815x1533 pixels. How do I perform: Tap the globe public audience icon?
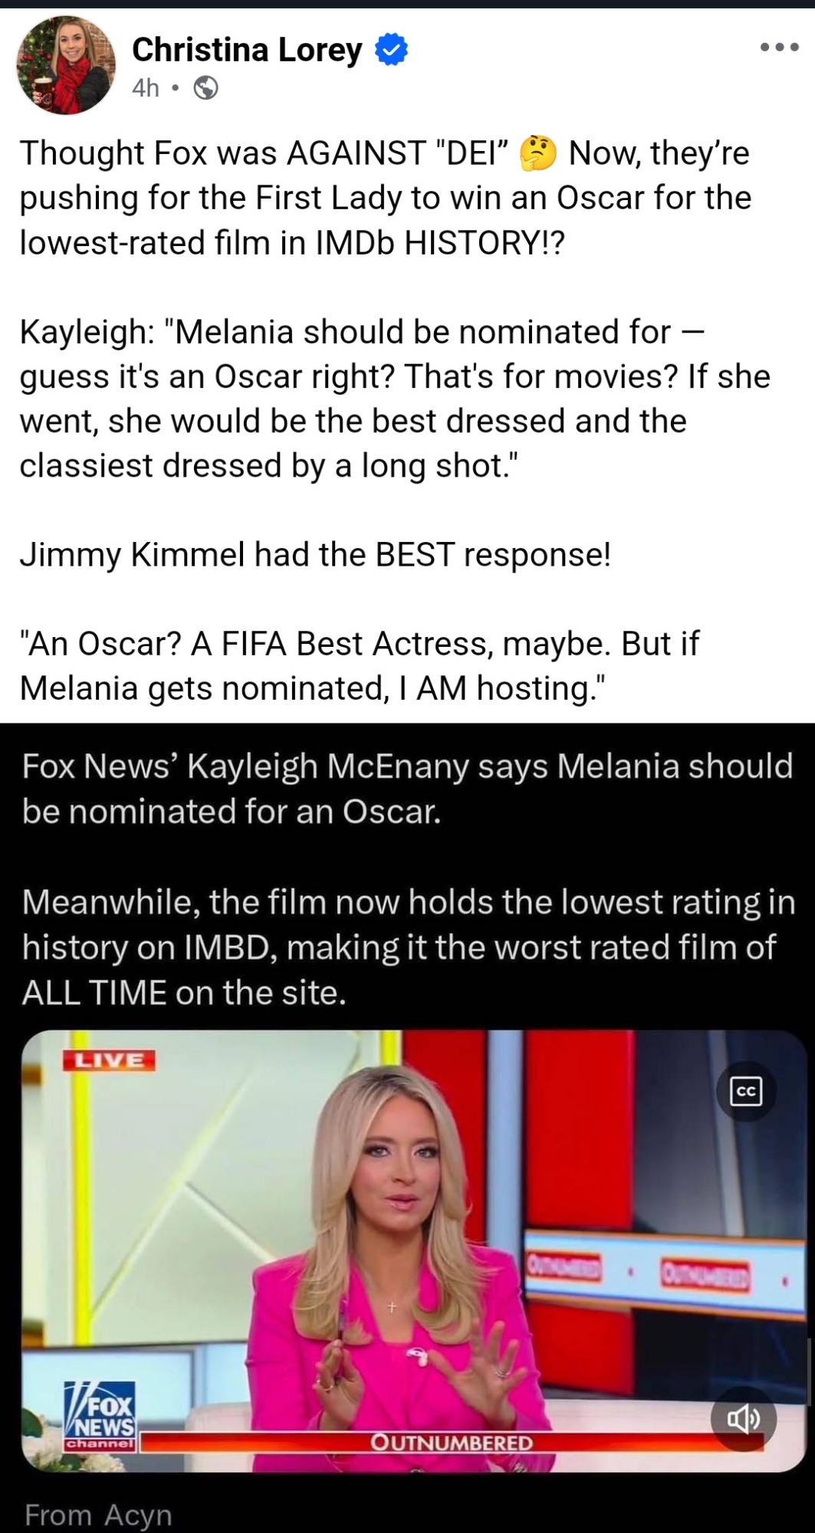pyautogui.click(x=205, y=89)
